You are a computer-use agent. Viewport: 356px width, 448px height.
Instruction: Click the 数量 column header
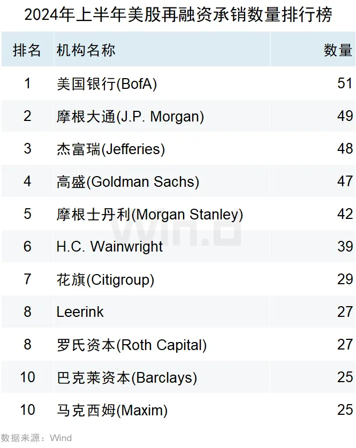click(338, 50)
